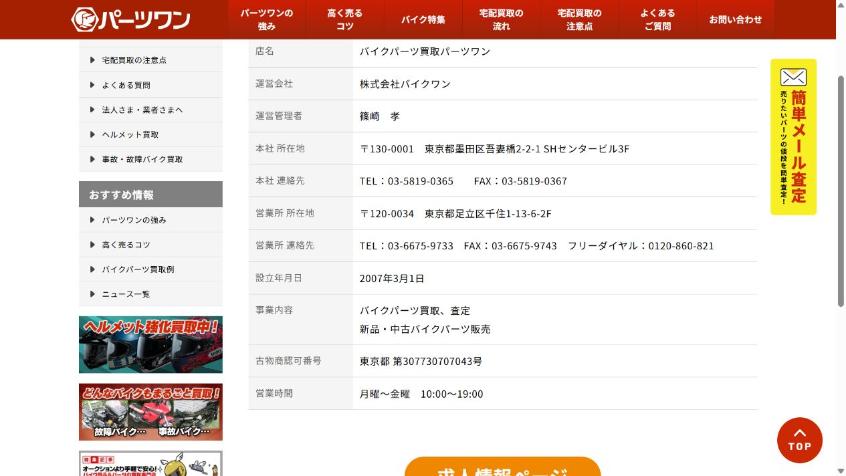Select license number 東京都 第307730707043号
The height and width of the screenshot is (476, 846).
pyautogui.click(x=421, y=362)
